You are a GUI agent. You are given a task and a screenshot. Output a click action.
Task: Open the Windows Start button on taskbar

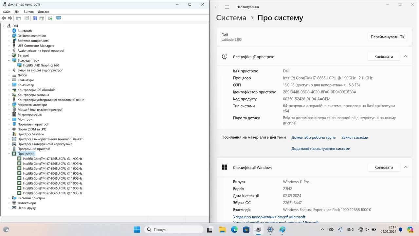click(x=137, y=229)
